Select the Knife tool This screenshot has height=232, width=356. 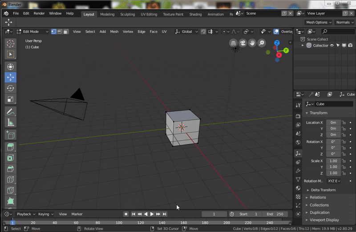[10, 191]
